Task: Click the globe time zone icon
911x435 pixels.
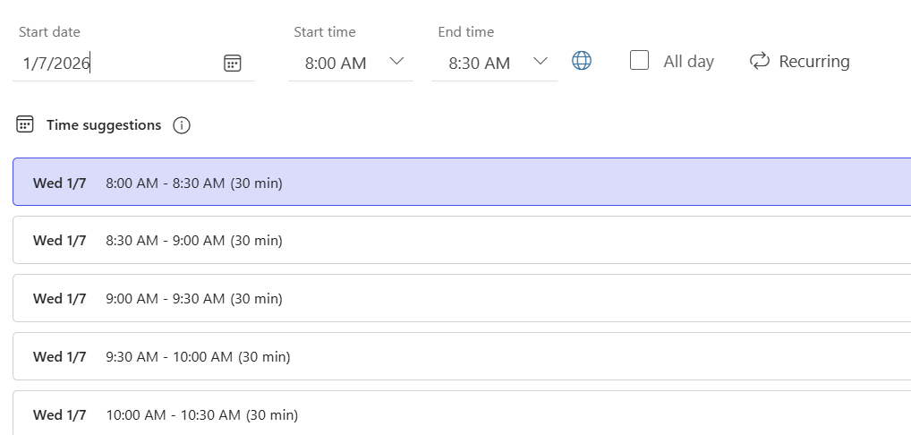Action: [582, 61]
